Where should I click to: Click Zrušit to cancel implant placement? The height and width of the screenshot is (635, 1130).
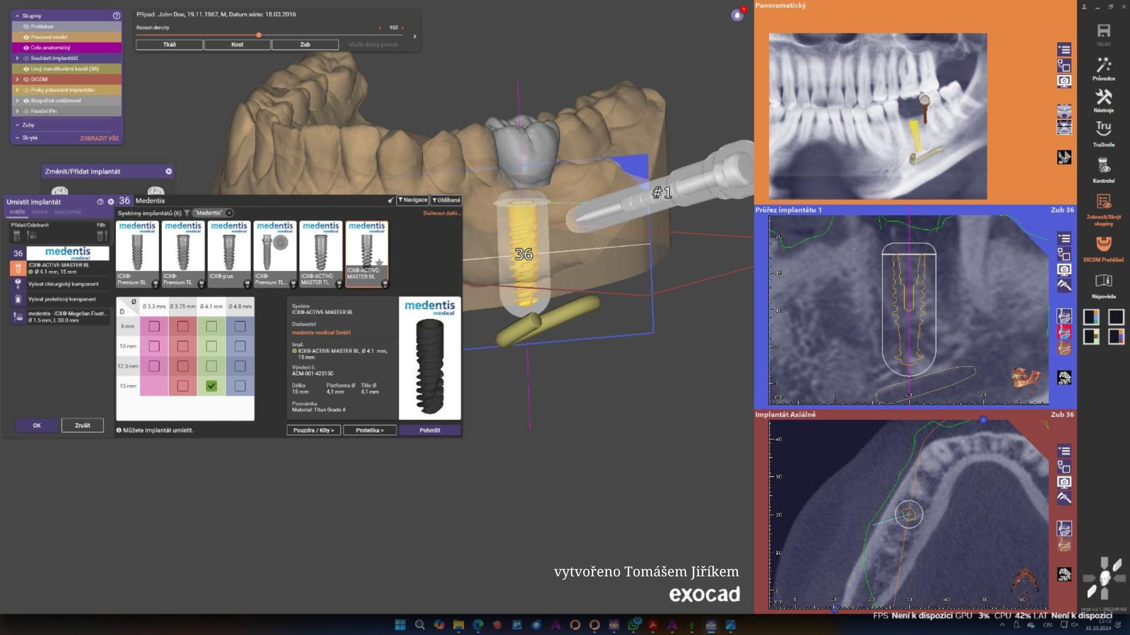[83, 425]
